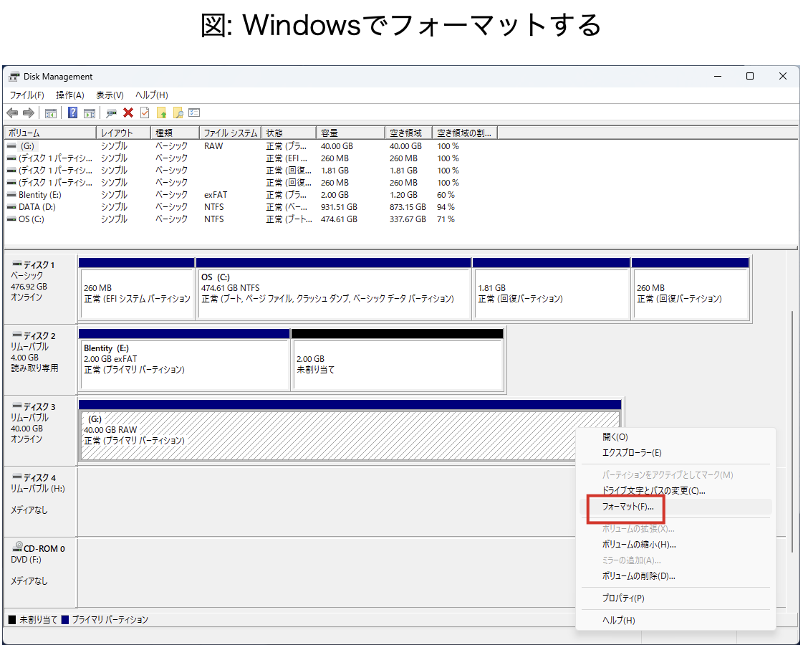This screenshot has width=803, height=645.
Task: Select the OS (C:) 474.61 GB NTFS partition block
Action: (333, 289)
